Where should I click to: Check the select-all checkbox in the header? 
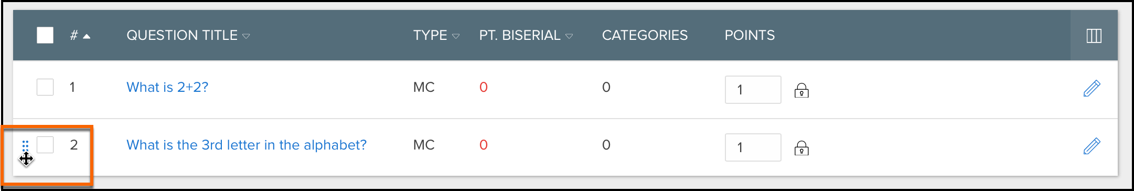coord(45,35)
